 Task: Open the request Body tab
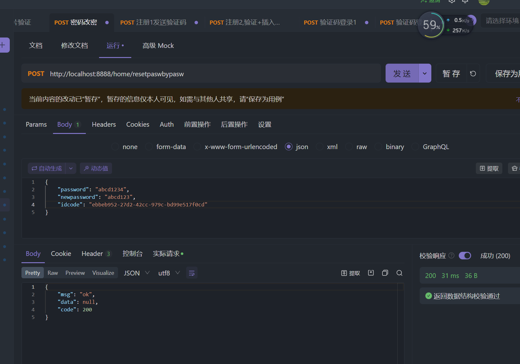(x=69, y=124)
